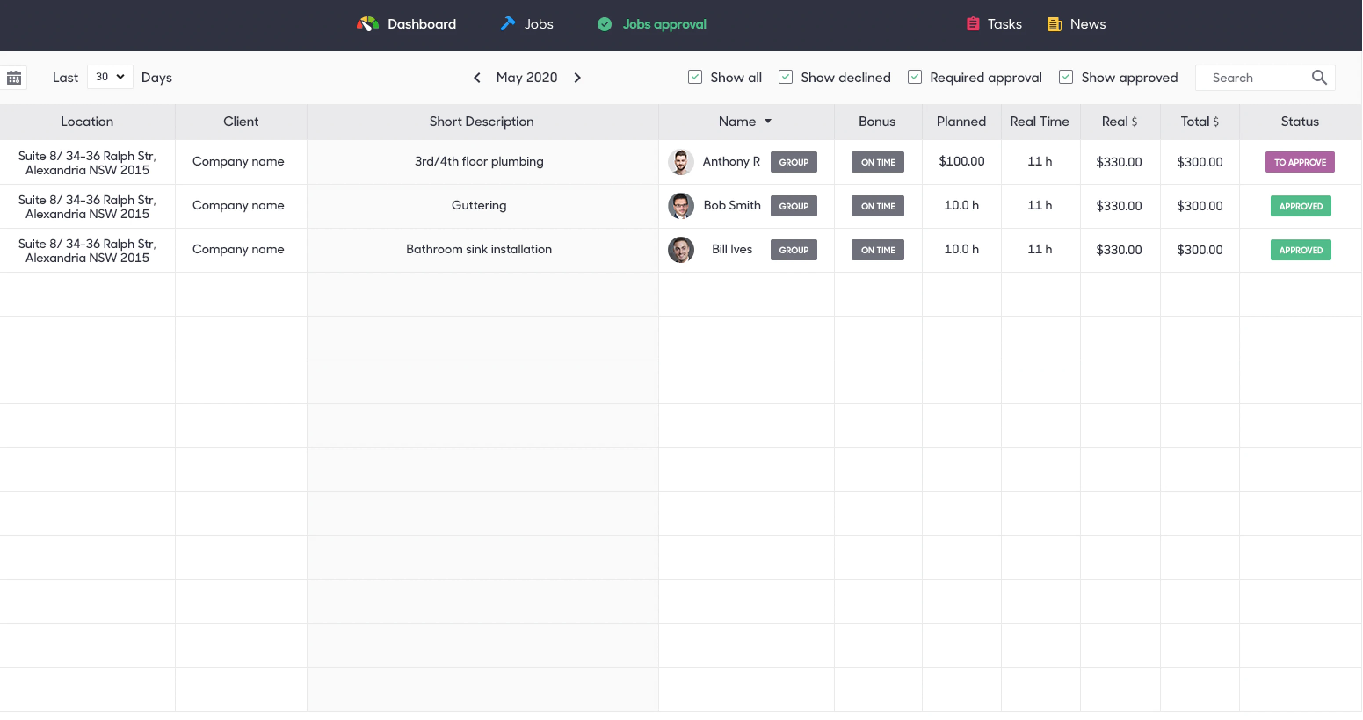Click the previous month arrow before May 2020

477,78
